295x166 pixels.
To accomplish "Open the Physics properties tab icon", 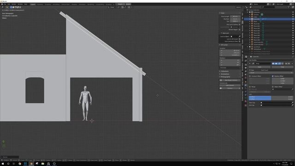I will (246, 91).
